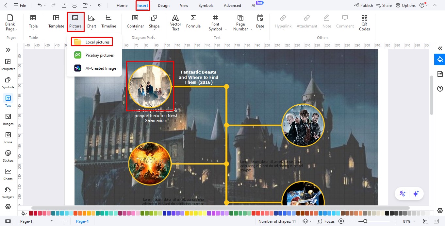Select the active Page-1 tab
The image size is (445, 226).
tap(82, 221)
